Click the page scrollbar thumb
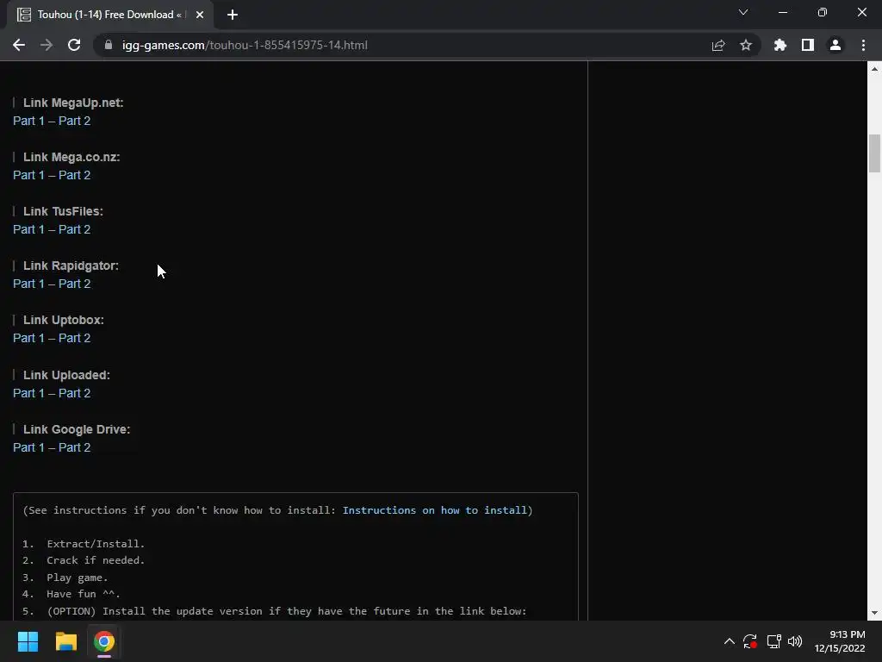Screen dimensions: 882x662 point(874,153)
